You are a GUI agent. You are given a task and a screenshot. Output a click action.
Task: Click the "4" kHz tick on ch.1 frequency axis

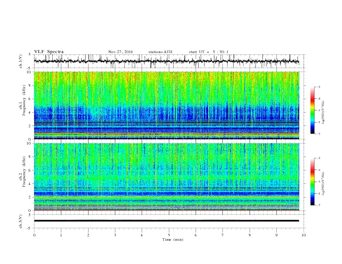31,113
